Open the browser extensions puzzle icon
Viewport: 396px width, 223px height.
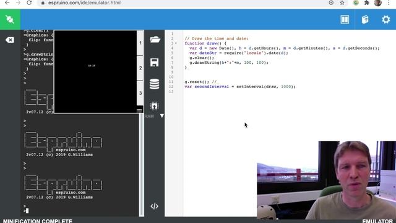click(x=367, y=2)
